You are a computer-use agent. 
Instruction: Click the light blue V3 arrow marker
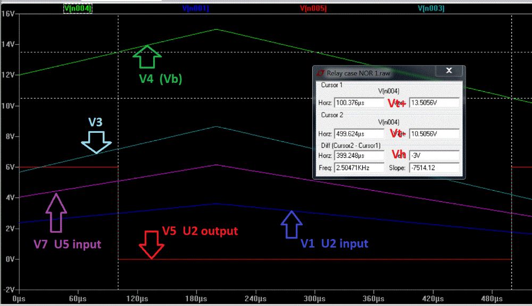tap(96, 142)
